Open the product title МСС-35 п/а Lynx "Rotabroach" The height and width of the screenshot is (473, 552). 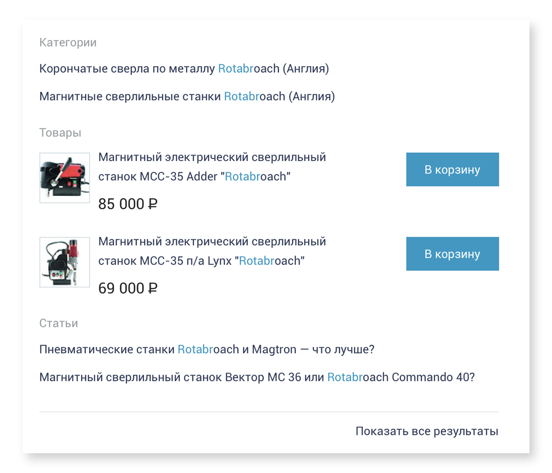[212, 251]
